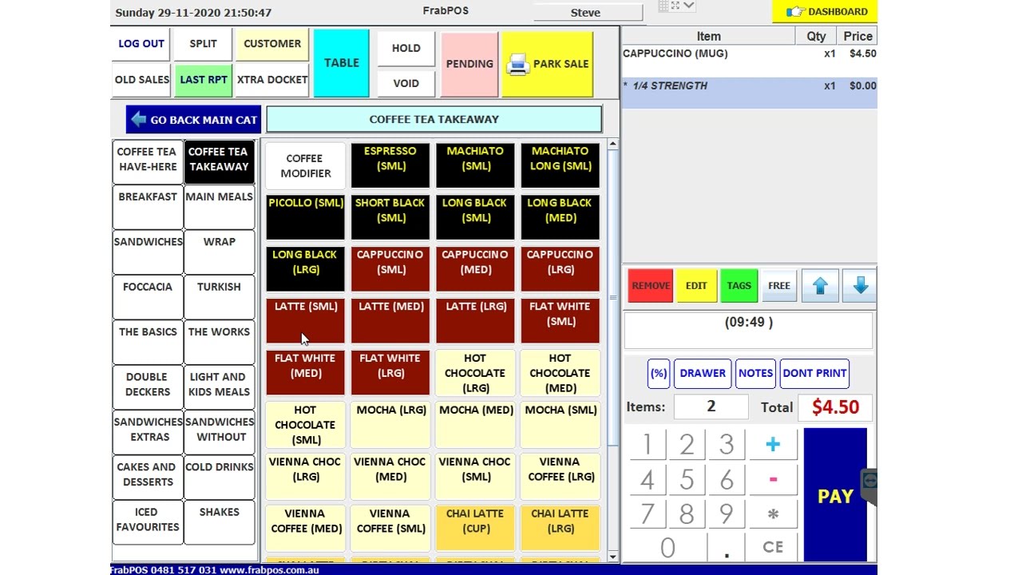1022x575 pixels.
Task: Click the red REMOVE button
Action: click(x=651, y=286)
